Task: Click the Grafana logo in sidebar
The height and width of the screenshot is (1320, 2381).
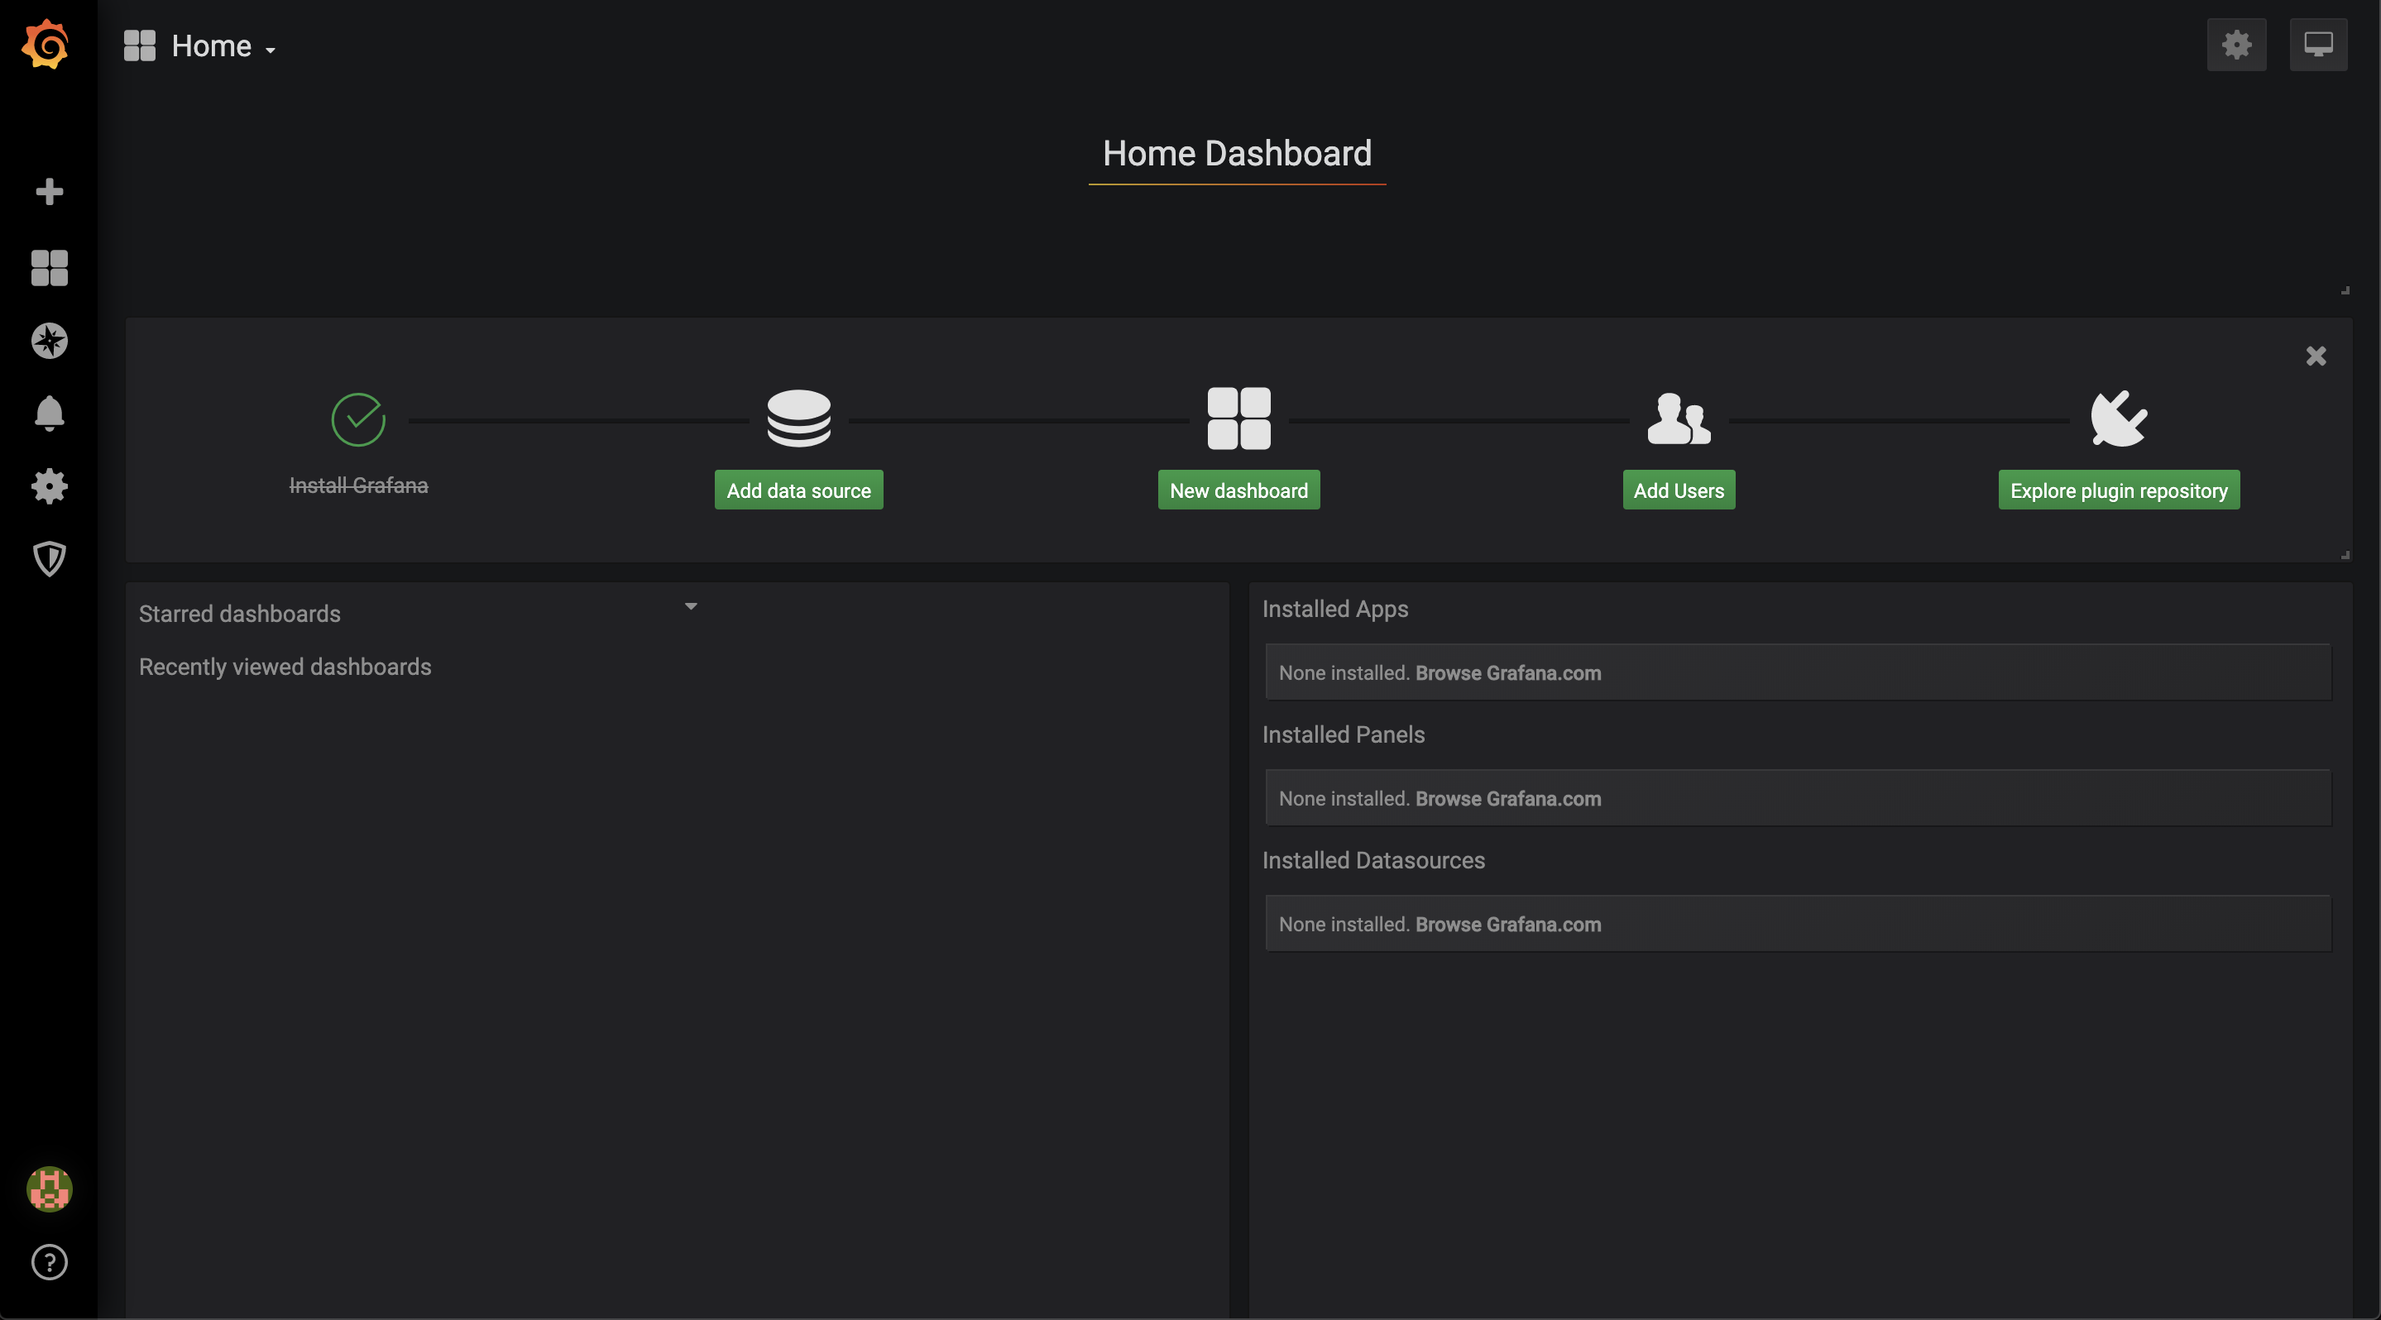Action: coord(46,45)
